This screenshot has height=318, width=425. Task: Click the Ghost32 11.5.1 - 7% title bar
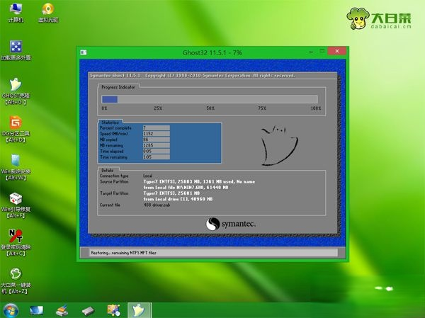point(212,52)
